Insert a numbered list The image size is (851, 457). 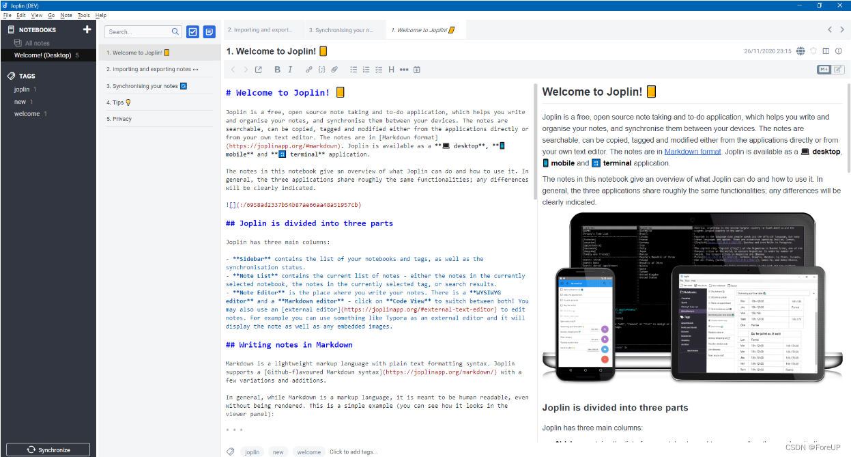(366, 70)
